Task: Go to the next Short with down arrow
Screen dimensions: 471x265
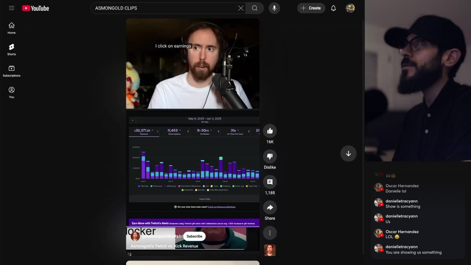Action: pos(348,153)
